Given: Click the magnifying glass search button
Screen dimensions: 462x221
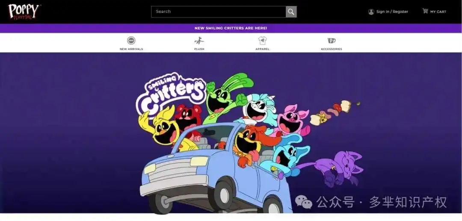Looking at the screenshot, I should point(291,12).
